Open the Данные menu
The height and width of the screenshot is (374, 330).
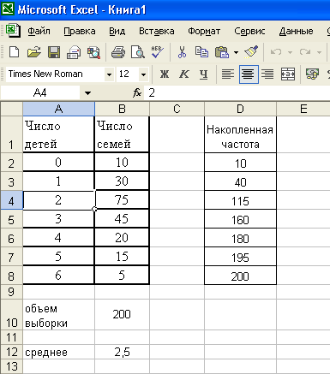tap(296, 31)
